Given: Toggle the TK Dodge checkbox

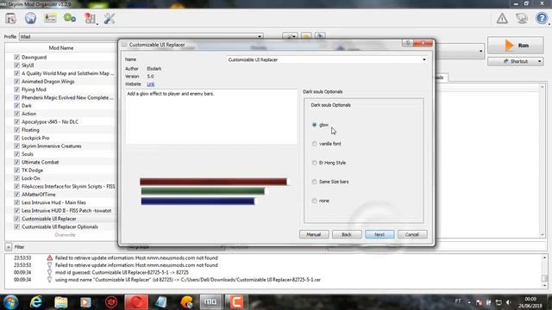Looking at the screenshot, I should point(16,170).
